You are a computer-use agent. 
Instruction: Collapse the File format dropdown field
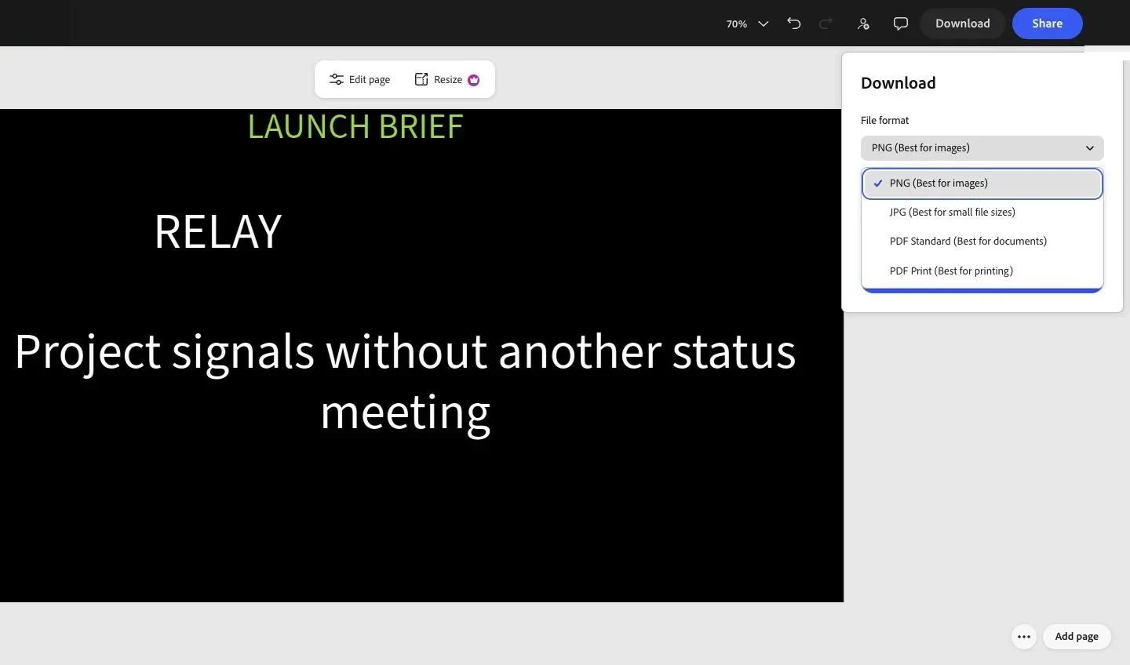[x=982, y=148]
